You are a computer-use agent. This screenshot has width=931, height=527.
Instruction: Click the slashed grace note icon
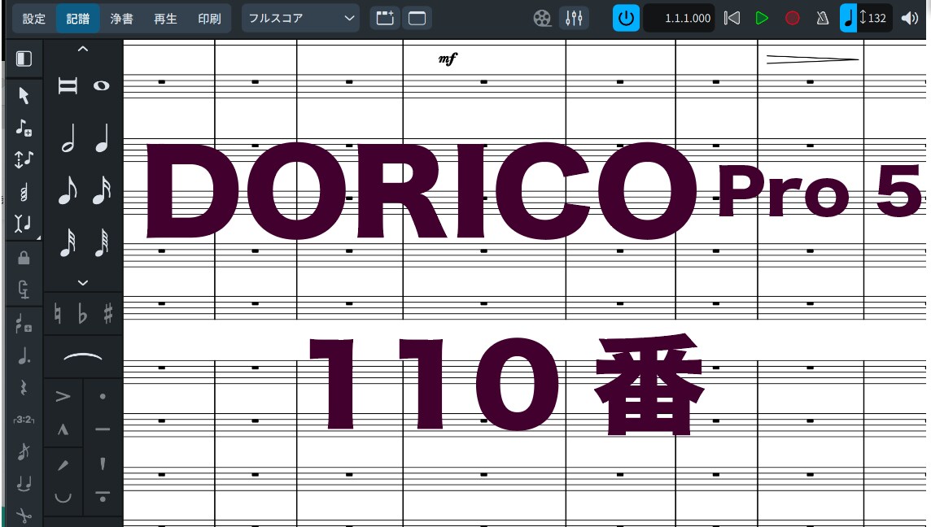(x=24, y=451)
